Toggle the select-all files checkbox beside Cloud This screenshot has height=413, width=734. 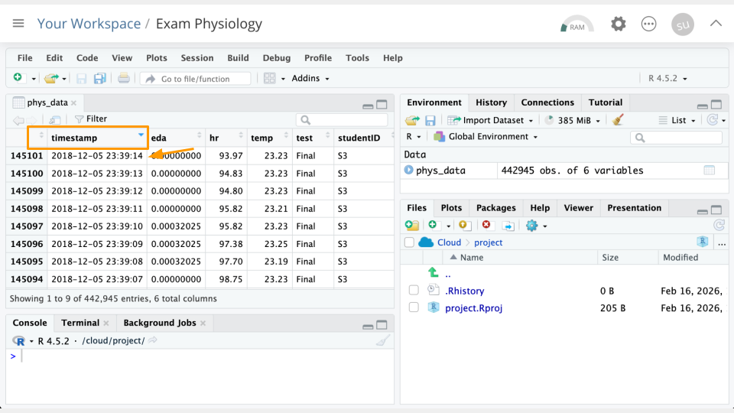pyautogui.click(x=409, y=242)
